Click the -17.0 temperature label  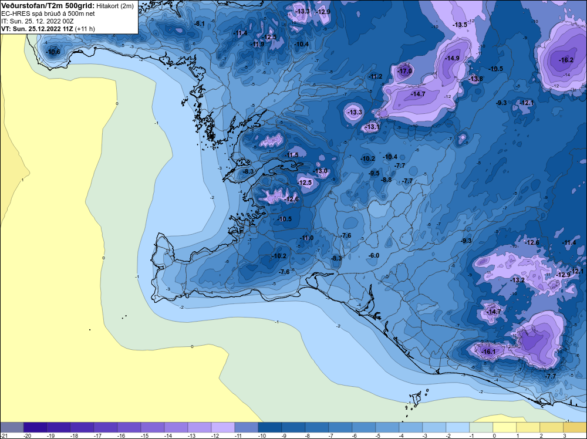(405, 71)
